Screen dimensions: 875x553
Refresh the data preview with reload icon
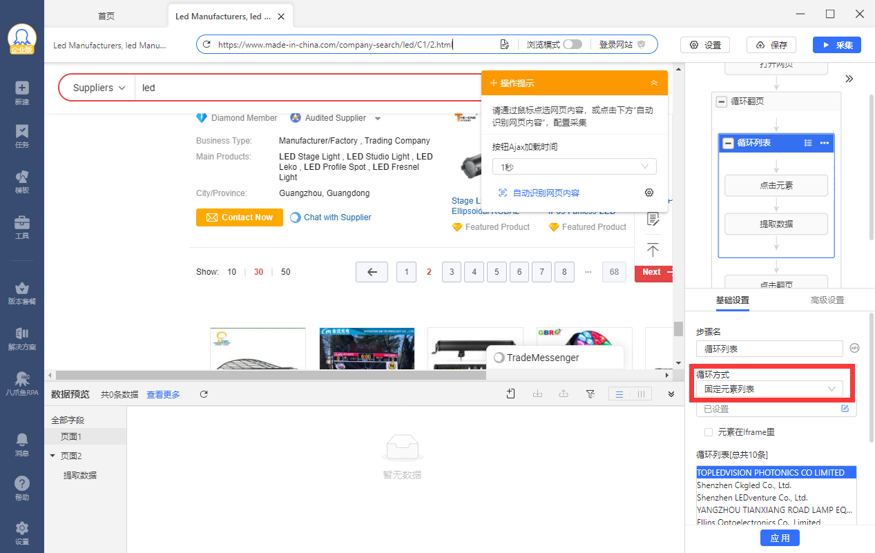204,394
